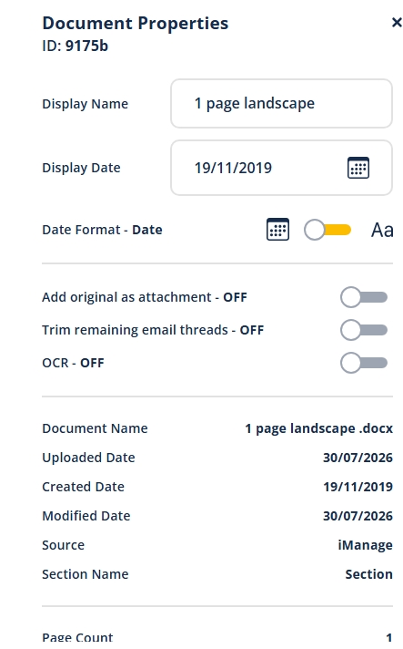Viewport: 403px width, 649px height.
Task: Select the Modified Date value 30/07/2026
Action: click(x=358, y=516)
